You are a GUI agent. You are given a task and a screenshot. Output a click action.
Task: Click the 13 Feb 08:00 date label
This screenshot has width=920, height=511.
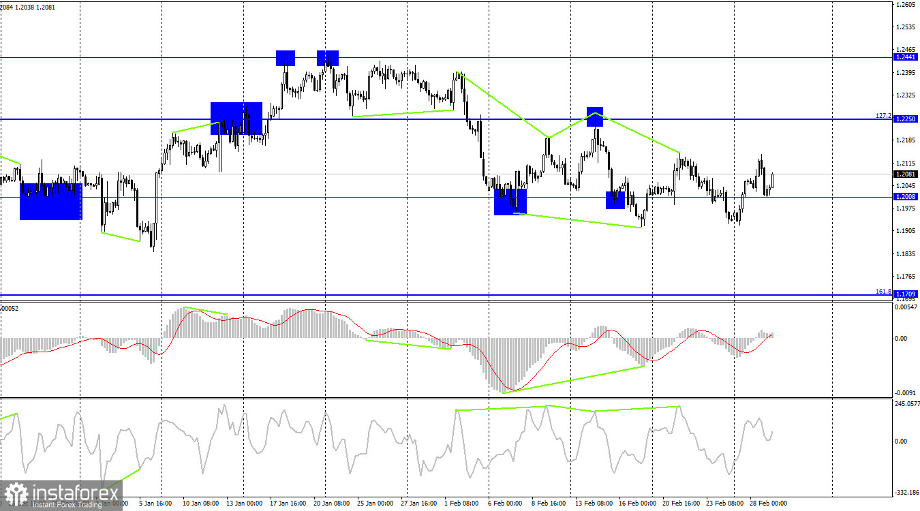point(594,504)
